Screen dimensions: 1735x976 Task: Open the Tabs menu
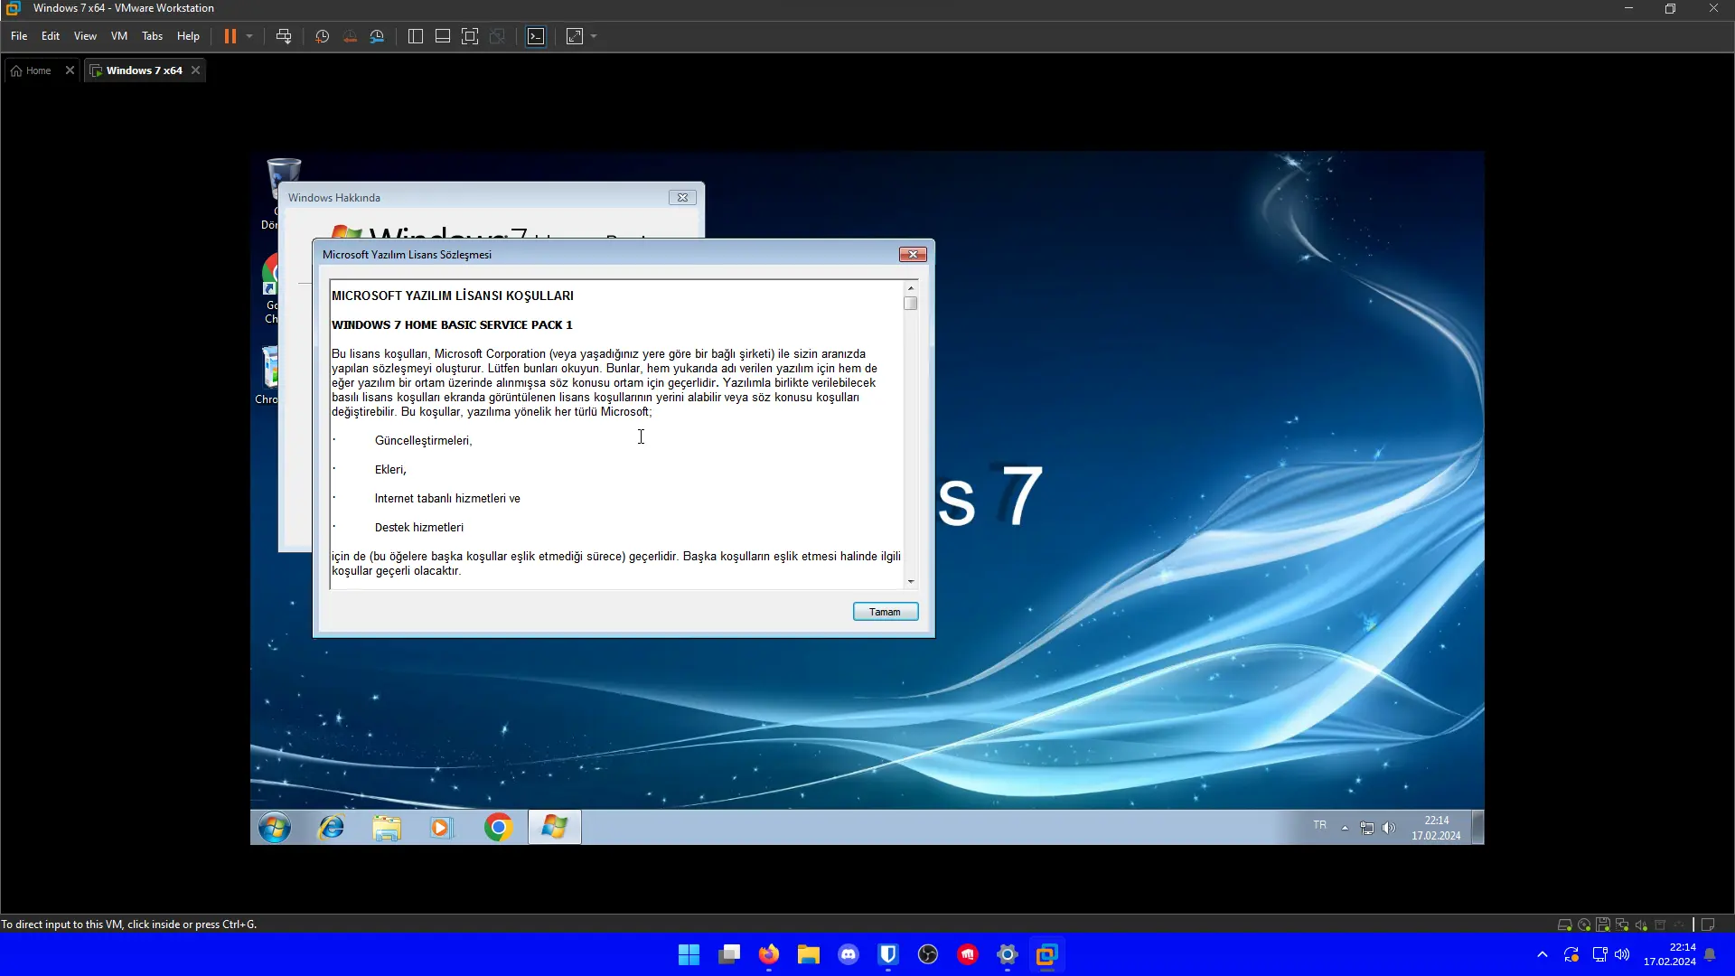point(153,36)
